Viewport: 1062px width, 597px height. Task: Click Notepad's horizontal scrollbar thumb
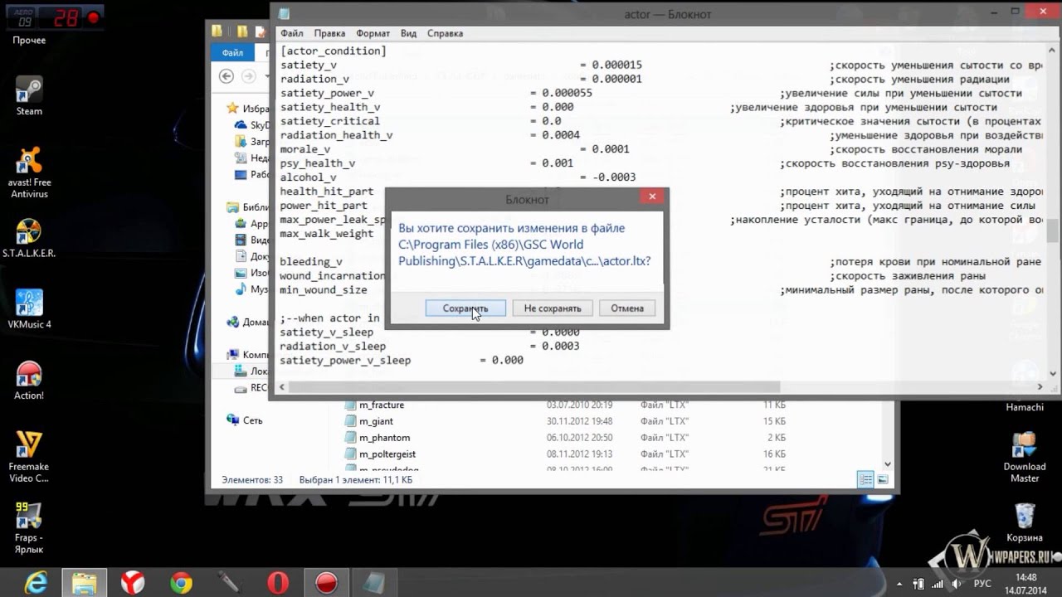(534, 386)
